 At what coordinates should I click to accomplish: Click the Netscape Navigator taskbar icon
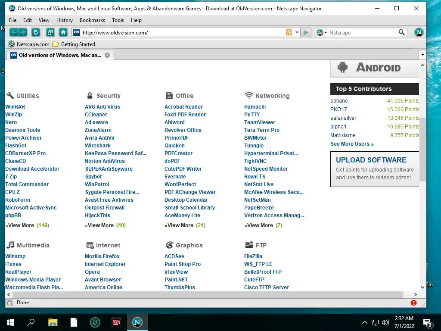point(137,322)
